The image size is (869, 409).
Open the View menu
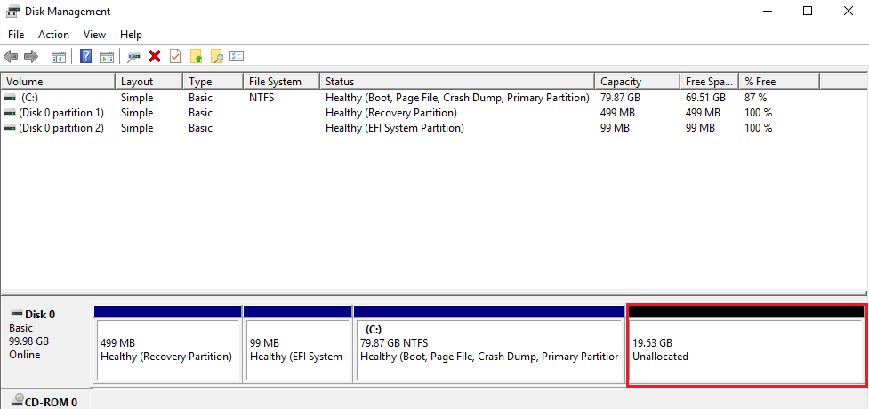coord(95,35)
